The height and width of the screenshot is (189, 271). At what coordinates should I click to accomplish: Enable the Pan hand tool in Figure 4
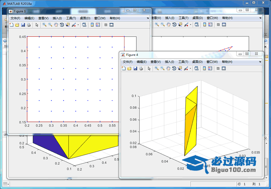pos(168,68)
